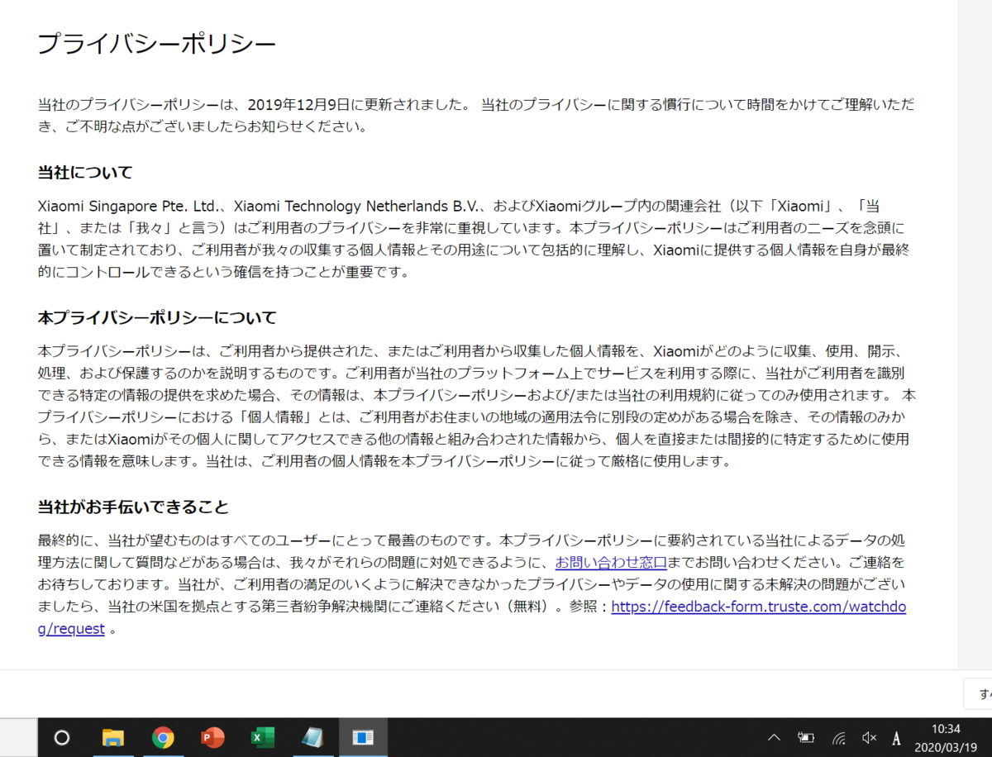Click the プライバシーポリシー page title
The width and height of the screenshot is (992, 757).
pos(157,44)
